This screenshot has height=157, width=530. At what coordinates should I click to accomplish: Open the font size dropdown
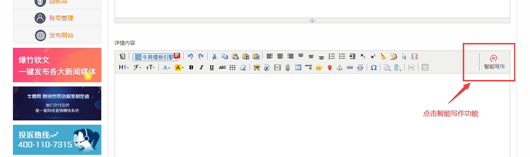(150, 68)
